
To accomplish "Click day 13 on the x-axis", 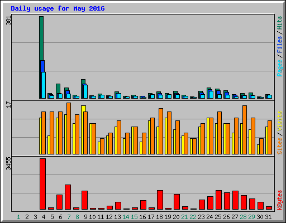I will [117, 217].
